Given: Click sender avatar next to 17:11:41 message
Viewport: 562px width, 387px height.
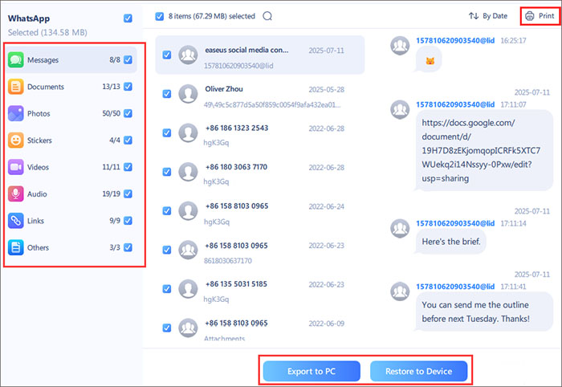Looking at the screenshot, I should point(400,291).
